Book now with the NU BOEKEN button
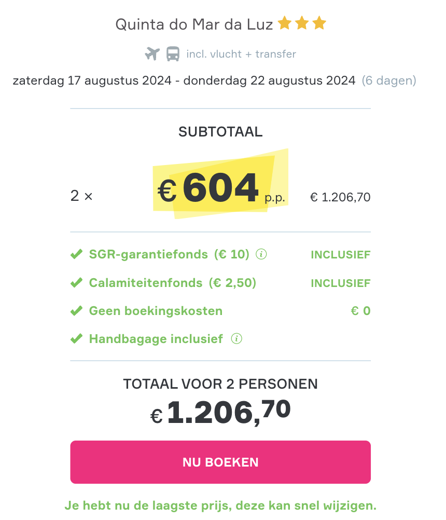446x520 pixels. pyautogui.click(x=220, y=462)
